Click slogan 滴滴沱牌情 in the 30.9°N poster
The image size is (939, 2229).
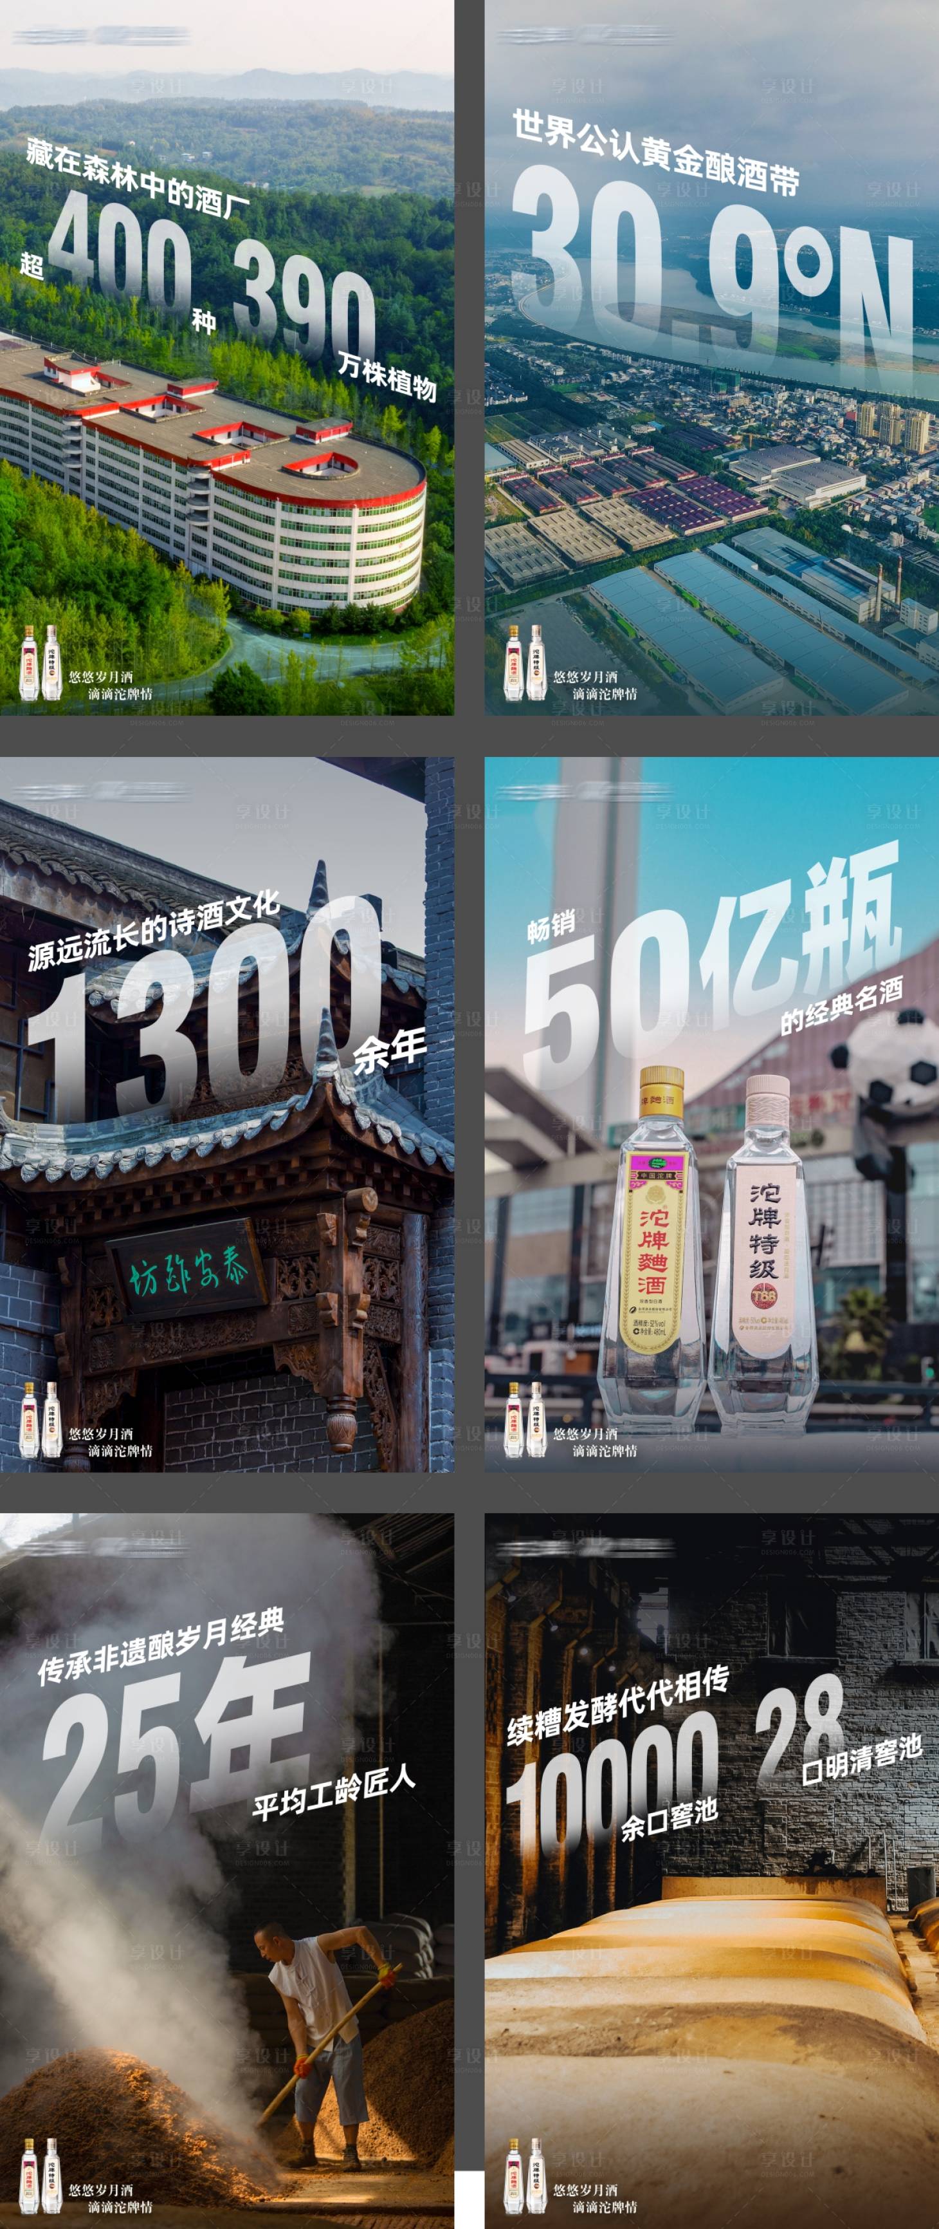(605, 694)
